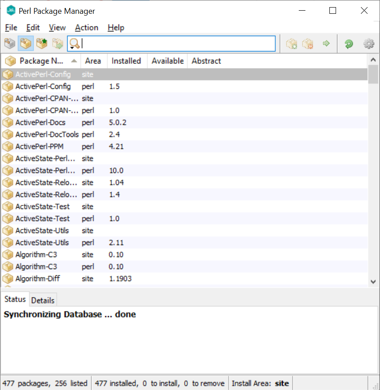Show upgradable packages with green star icon
The height and width of the screenshot is (390, 380).
pos(42,44)
